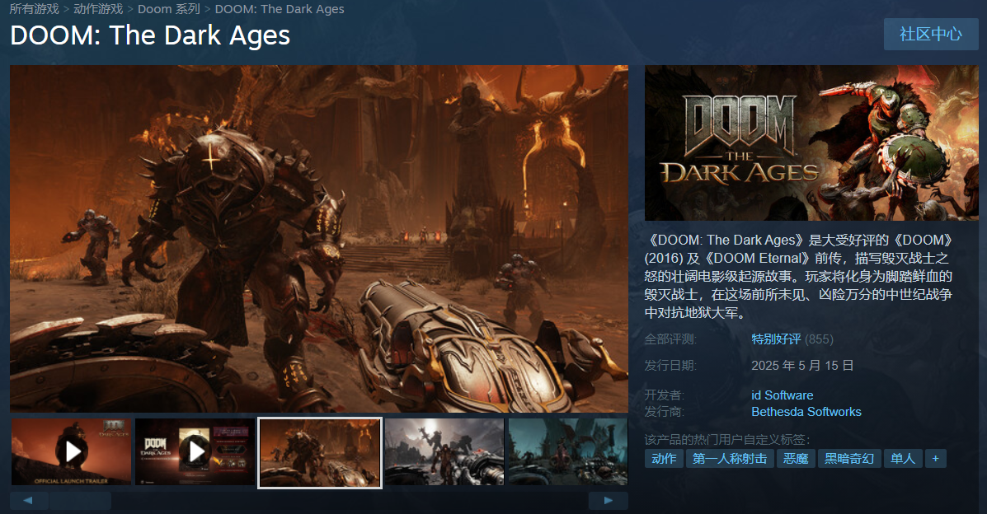Select the teal landscape screenshot thumbnail
Viewport: 987px width, 514px height.
[568, 451]
